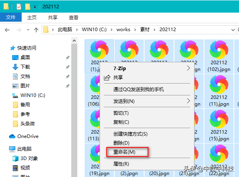Click the pin icon next to 图片
239x177 pixels.
(x=67, y=86)
